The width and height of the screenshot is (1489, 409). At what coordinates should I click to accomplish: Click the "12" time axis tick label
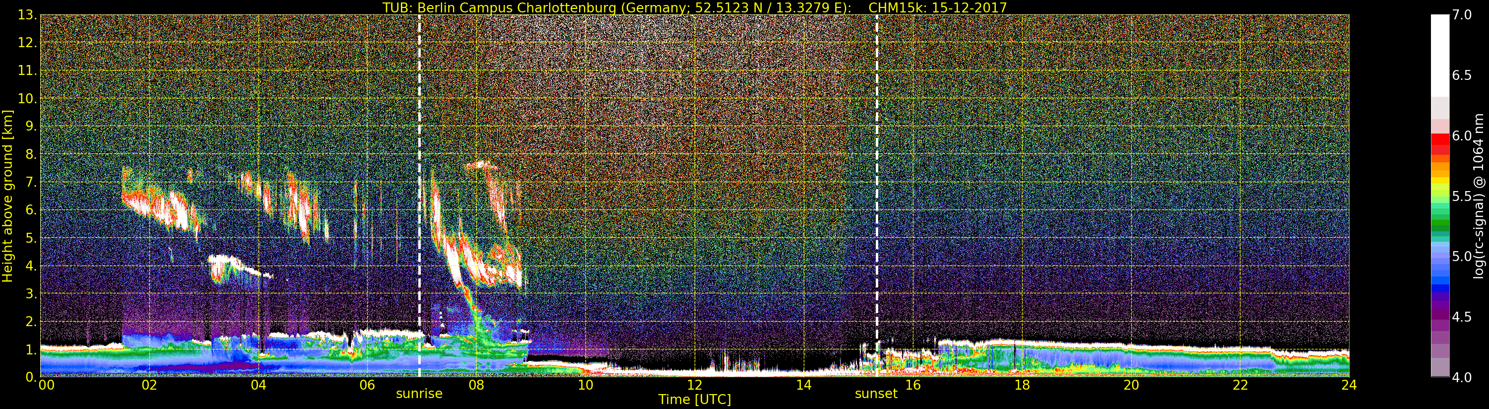pyautogui.click(x=694, y=385)
